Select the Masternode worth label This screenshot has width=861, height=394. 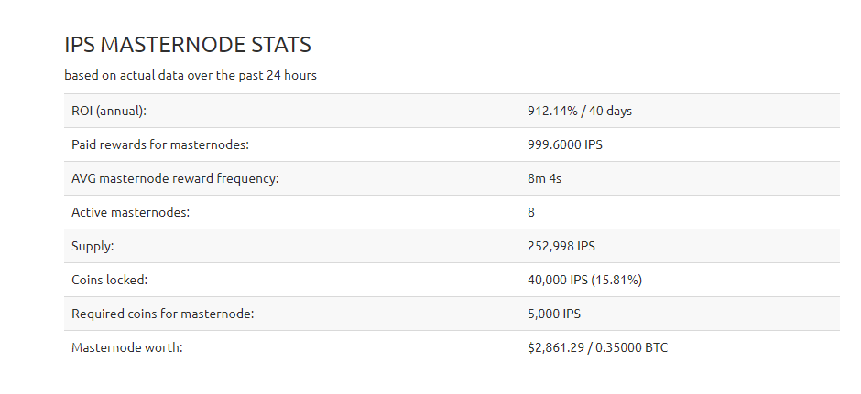(x=126, y=348)
